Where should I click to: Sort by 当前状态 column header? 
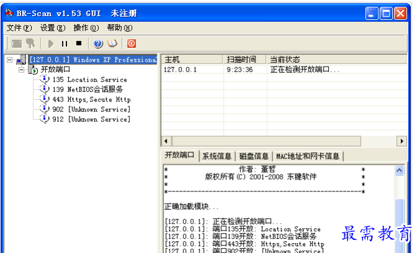337,59
